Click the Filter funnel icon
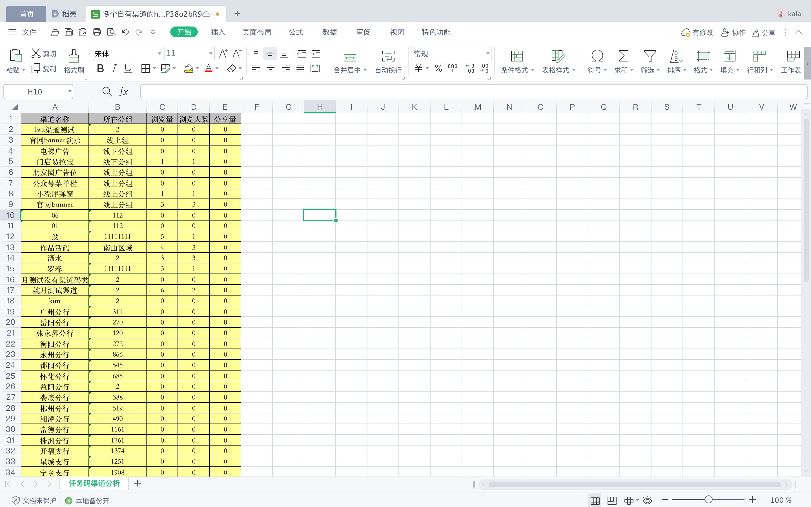 [650, 56]
